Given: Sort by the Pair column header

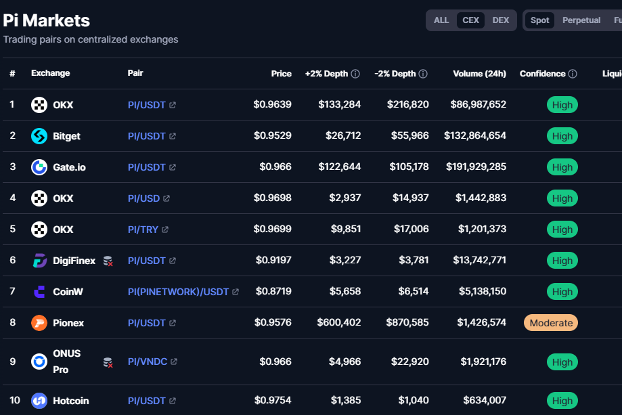Looking at the screenshot, I should pos(135,73).
